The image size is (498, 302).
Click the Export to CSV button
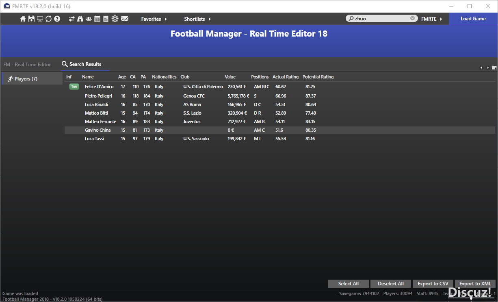pyautogui.click(x=433, y=284)
